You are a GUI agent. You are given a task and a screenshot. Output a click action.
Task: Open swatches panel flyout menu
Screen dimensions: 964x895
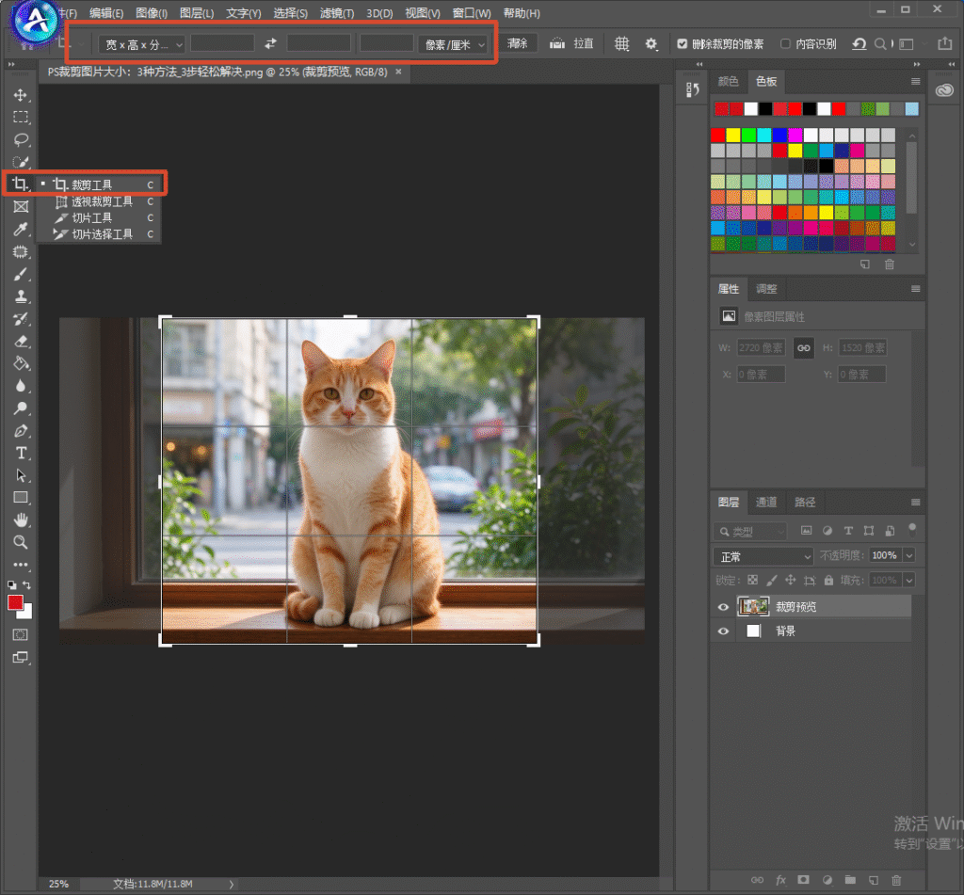coord(915,81)
